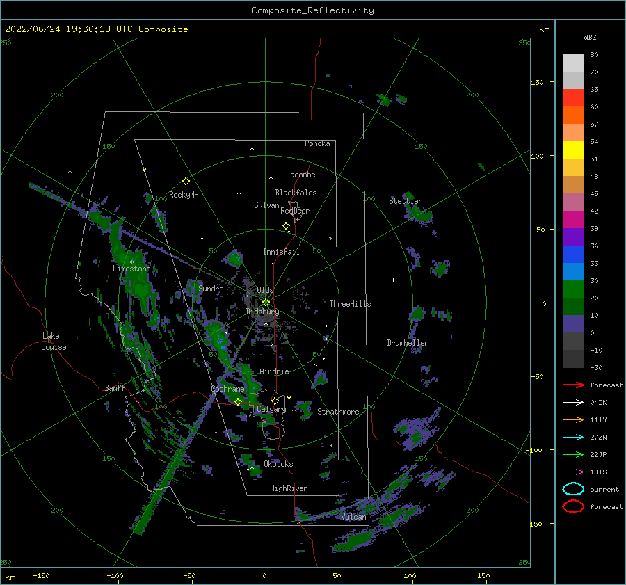This screenshot has width=626, height=585.
Task: Click the orange 111V arrow icon
Action: click(573, 419)
